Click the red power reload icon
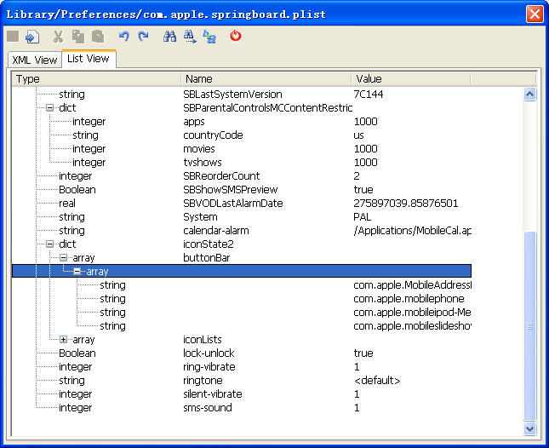The width and height of the screenshot is (549, 448). click(236, 36)
